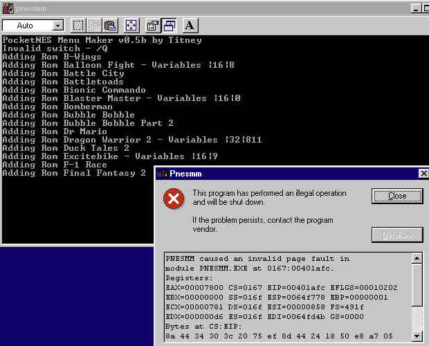Click the Pnesmm dialog title bar icon
This screenshot has width=429, height=346.
point(162,174)
